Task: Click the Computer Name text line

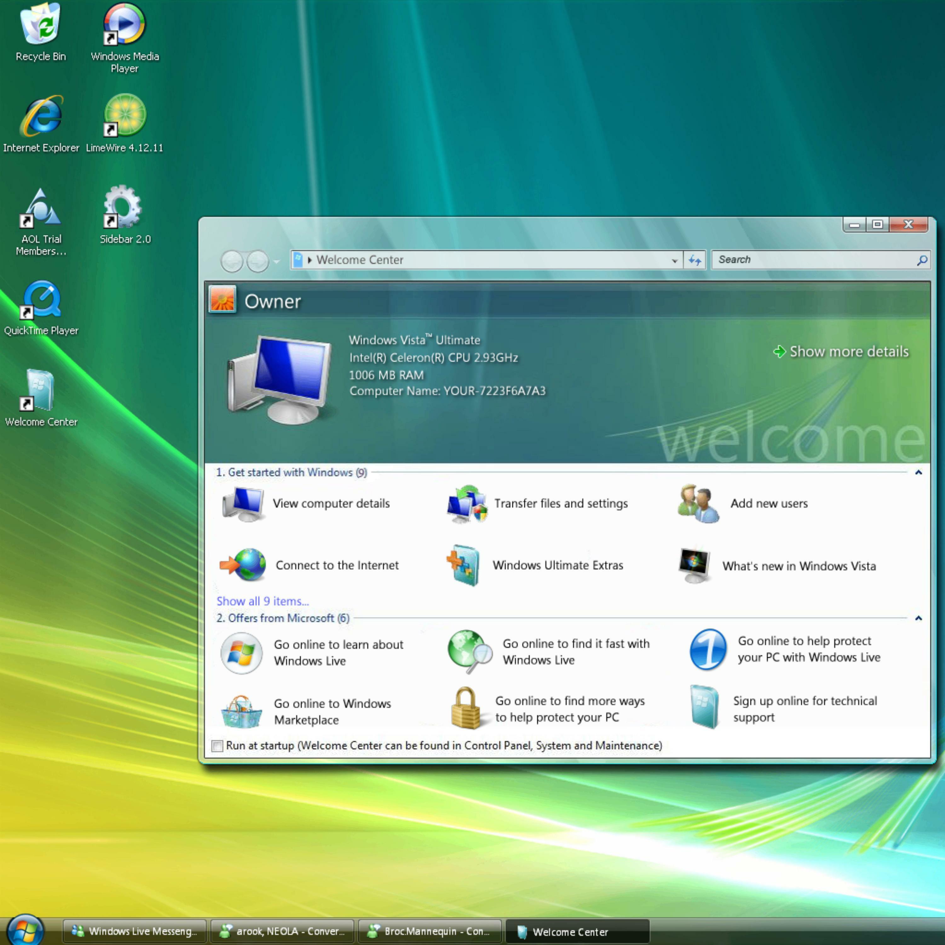Action: (x=447, y=391)
